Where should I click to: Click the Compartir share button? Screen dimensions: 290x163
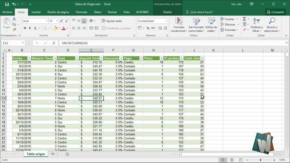pos(275,12)
